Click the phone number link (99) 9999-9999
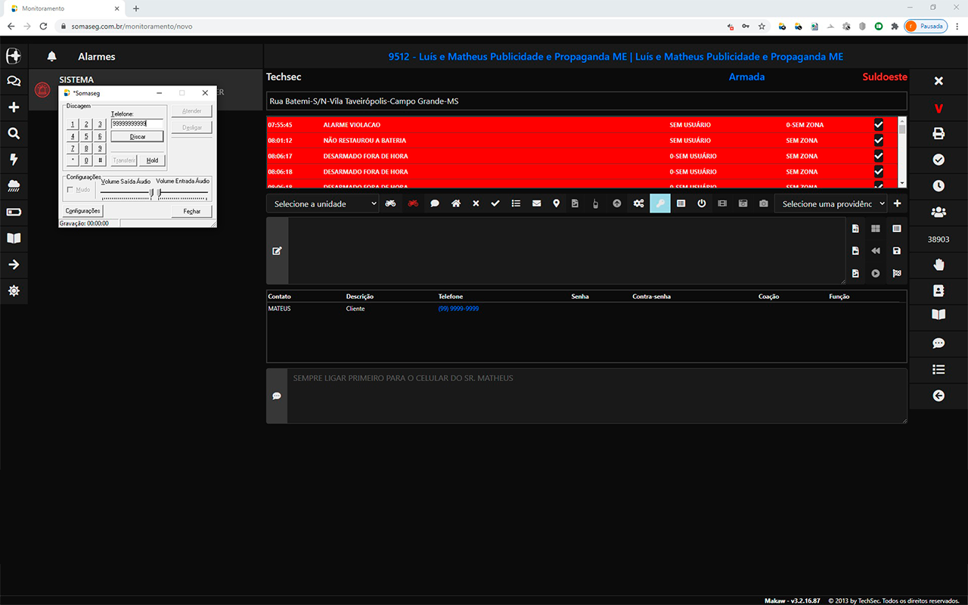The height and width of the screenshot is (605, 968). coord(458,309)
